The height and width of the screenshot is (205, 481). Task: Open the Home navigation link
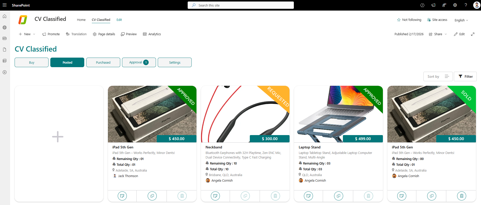click(x=81, y=20)
